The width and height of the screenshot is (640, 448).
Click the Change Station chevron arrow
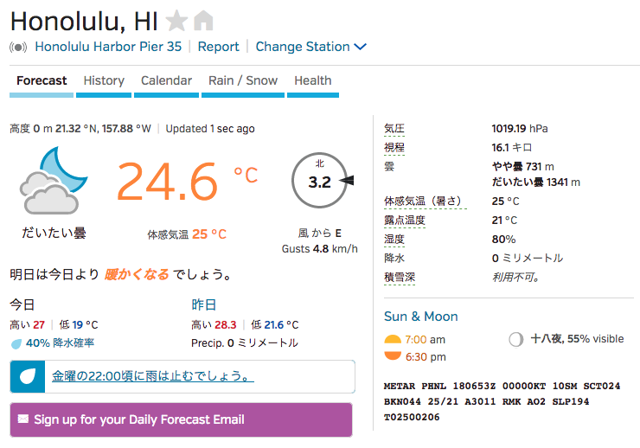pos(361,47)
